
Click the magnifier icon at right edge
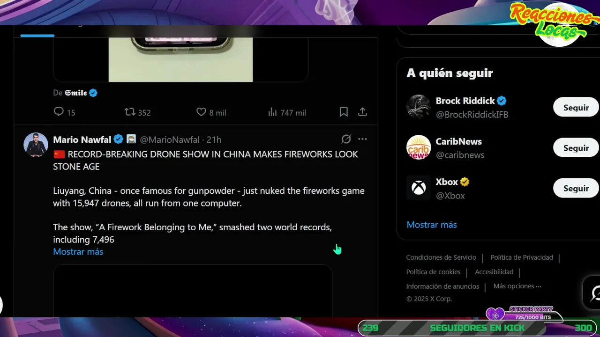(x=594, y=294)
